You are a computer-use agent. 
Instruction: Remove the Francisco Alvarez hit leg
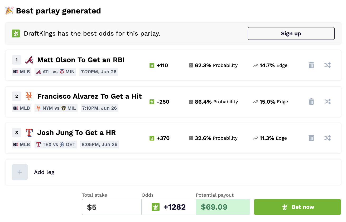pos(311,102)
